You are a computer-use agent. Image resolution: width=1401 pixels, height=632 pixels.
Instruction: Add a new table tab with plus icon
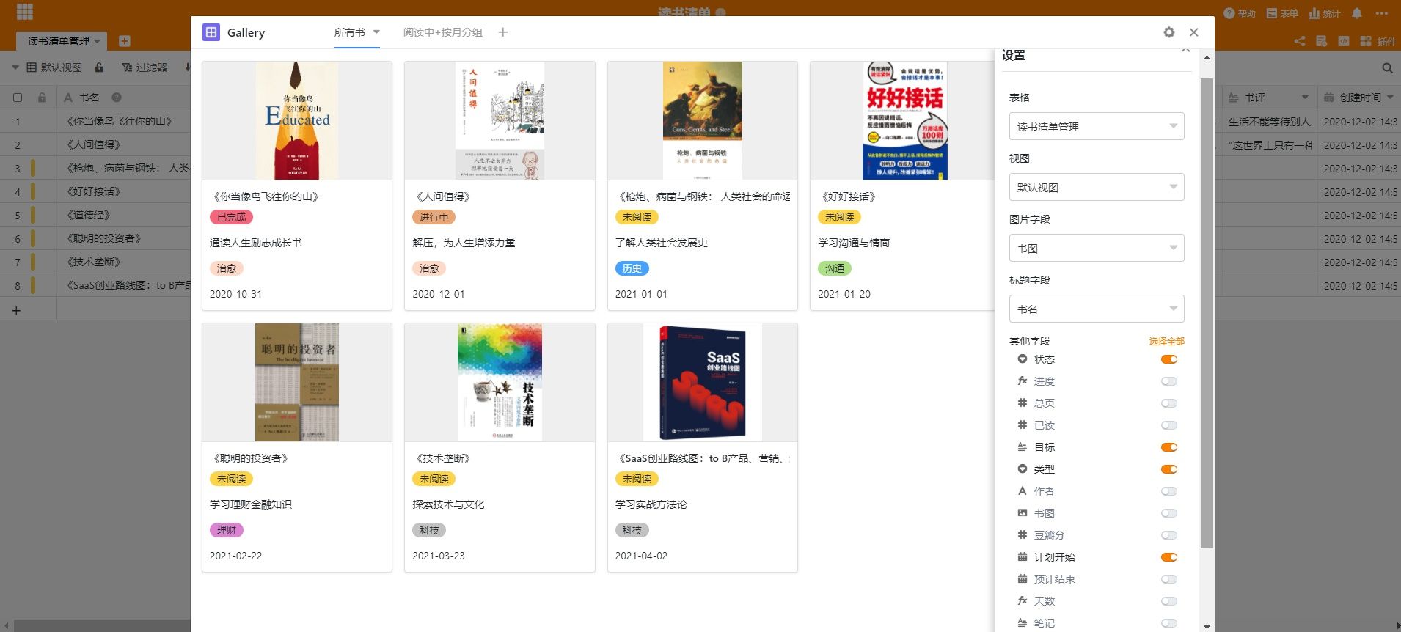pos(125,41)
